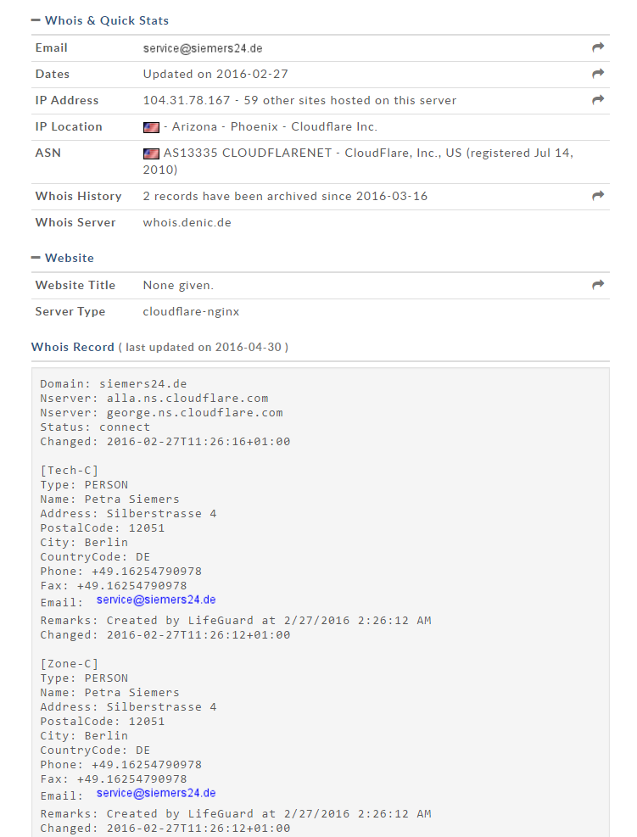The height and width of the screenshot is (837, 637).
Task: Click the Whois Record heading
Action: coord(73,347)
